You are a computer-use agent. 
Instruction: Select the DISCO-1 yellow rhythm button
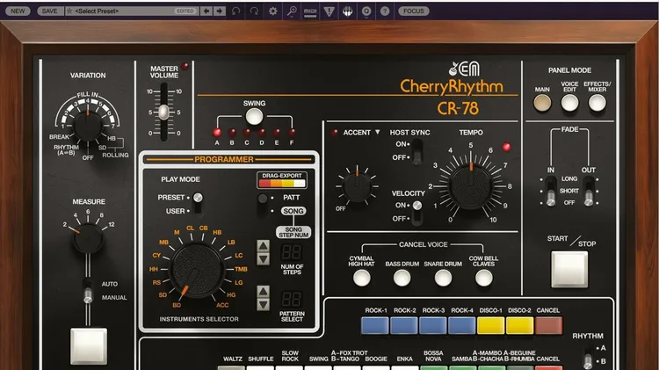[490, 325]
